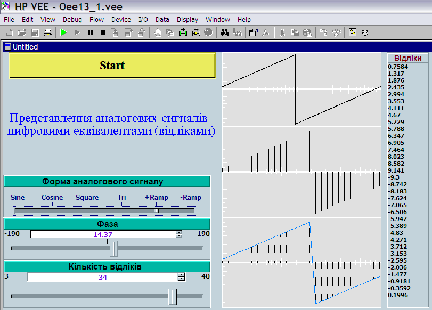The image size is (432, 310).
Task: Click the instrument manager network icon
Action: coord(336,32)
